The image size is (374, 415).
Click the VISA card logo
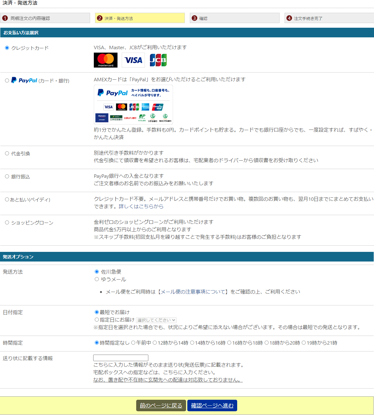[133, 60]
